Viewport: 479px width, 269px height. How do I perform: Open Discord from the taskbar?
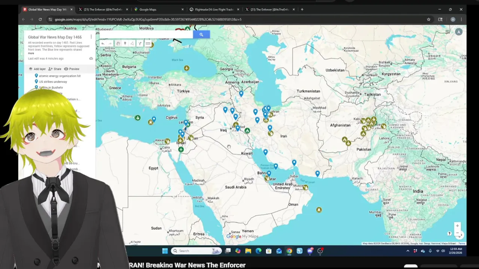(310, 251)
